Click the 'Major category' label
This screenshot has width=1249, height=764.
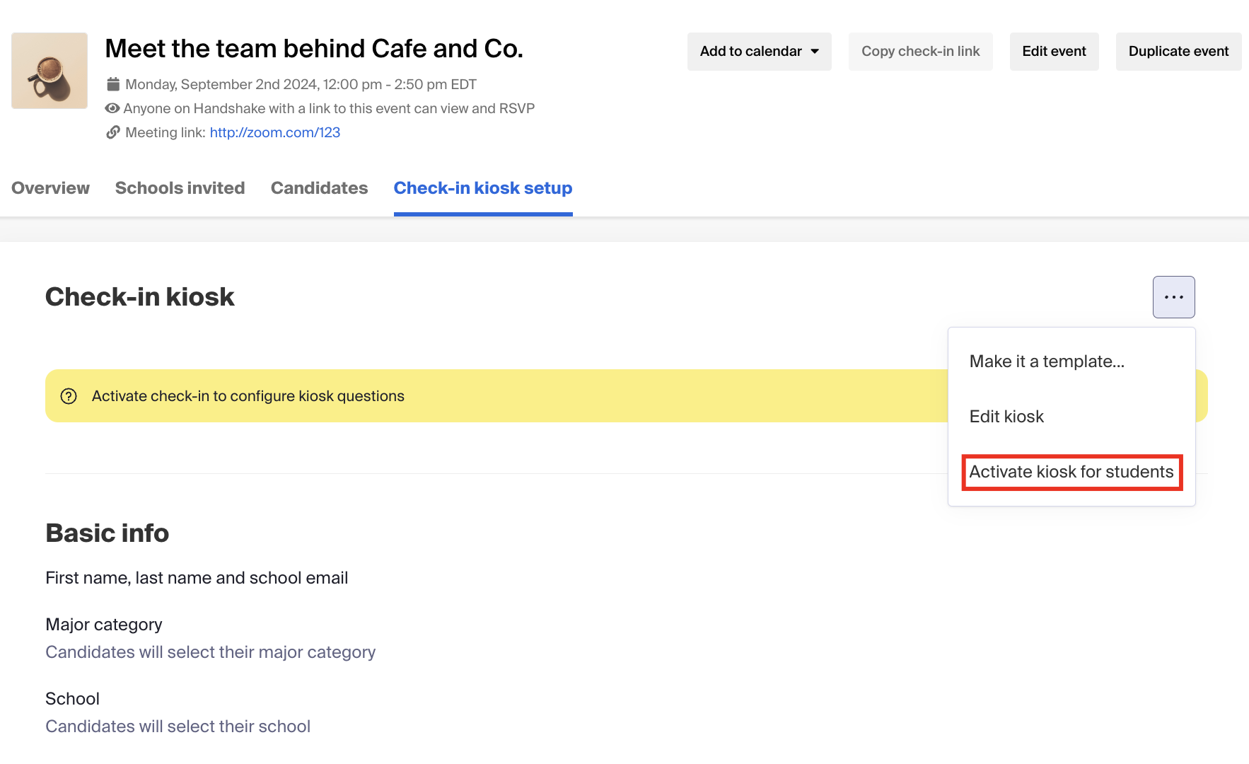click(104, 625)
